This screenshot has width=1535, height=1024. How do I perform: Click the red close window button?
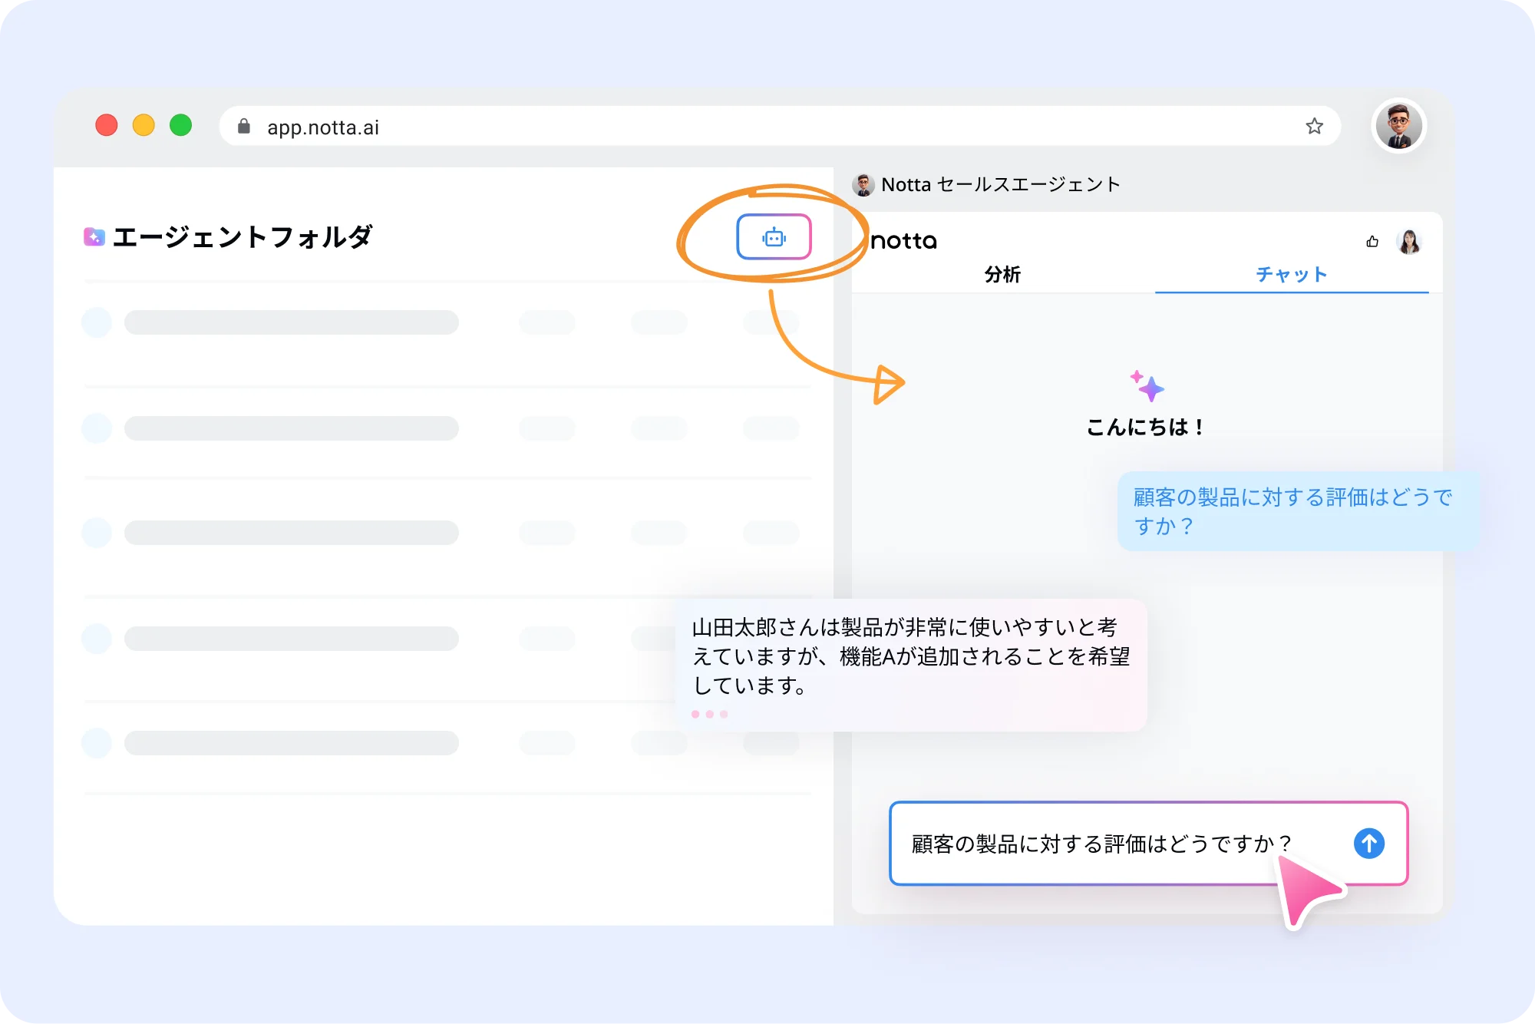[107, 125]
